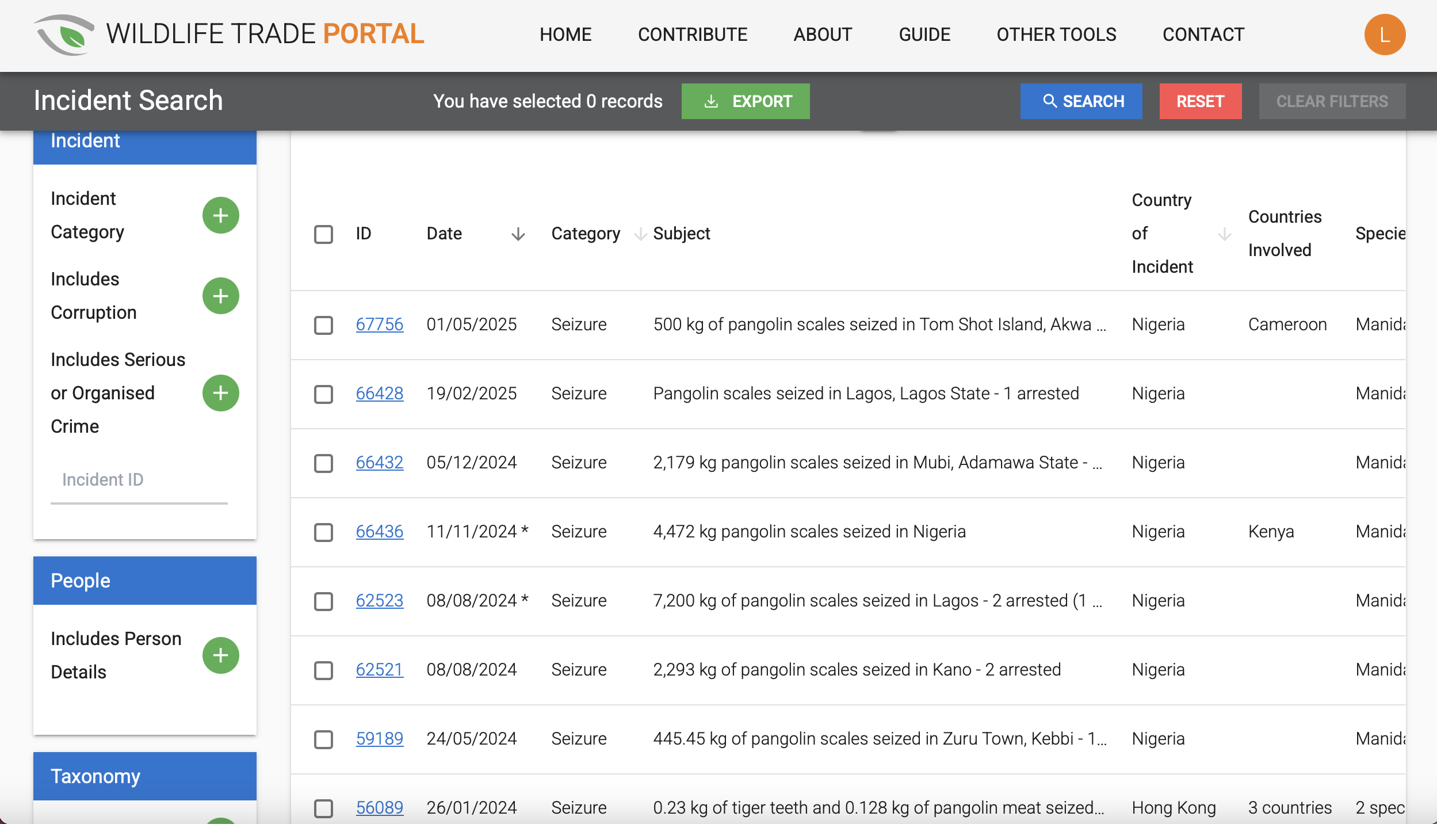Sort by Country of Incident arrow

1224,234
